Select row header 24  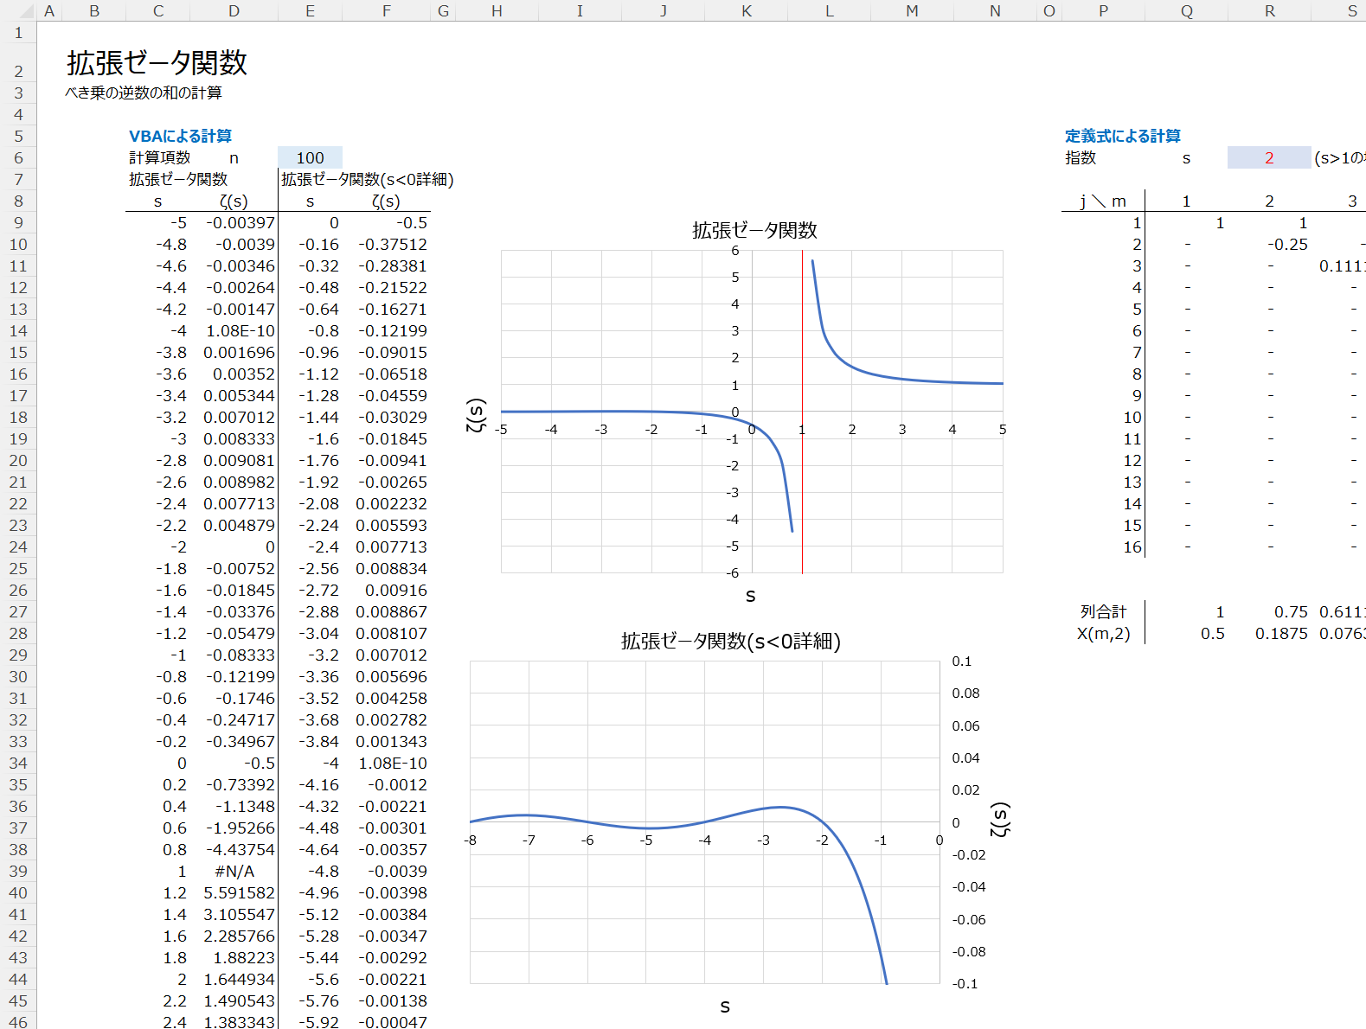(x=18, y=546)
